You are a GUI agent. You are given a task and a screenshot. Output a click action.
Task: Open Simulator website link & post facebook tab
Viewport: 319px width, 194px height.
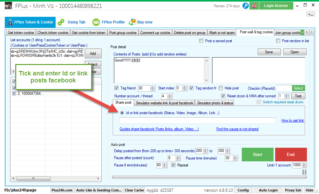[x=165, y=103]
